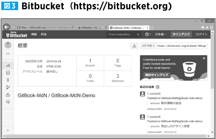Click the 0 Tags stat

pyautogui.click(x=118, y=63)
